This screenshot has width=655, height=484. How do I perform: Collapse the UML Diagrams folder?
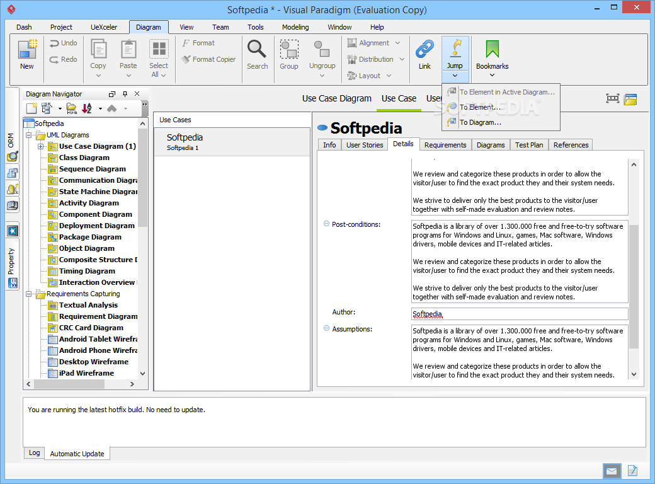29,135
